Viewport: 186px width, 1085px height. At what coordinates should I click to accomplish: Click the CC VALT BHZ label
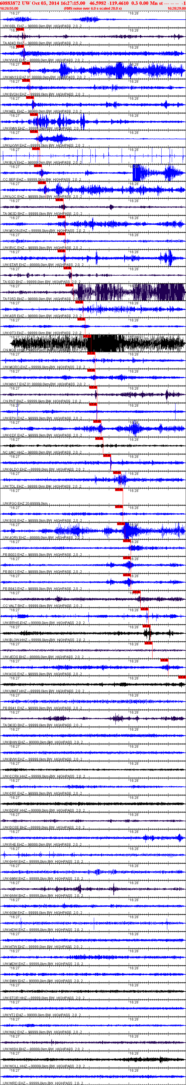coord(43,606)
